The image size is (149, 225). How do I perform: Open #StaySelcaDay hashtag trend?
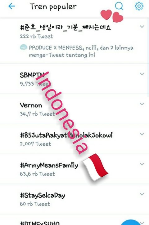pos(74,199)
